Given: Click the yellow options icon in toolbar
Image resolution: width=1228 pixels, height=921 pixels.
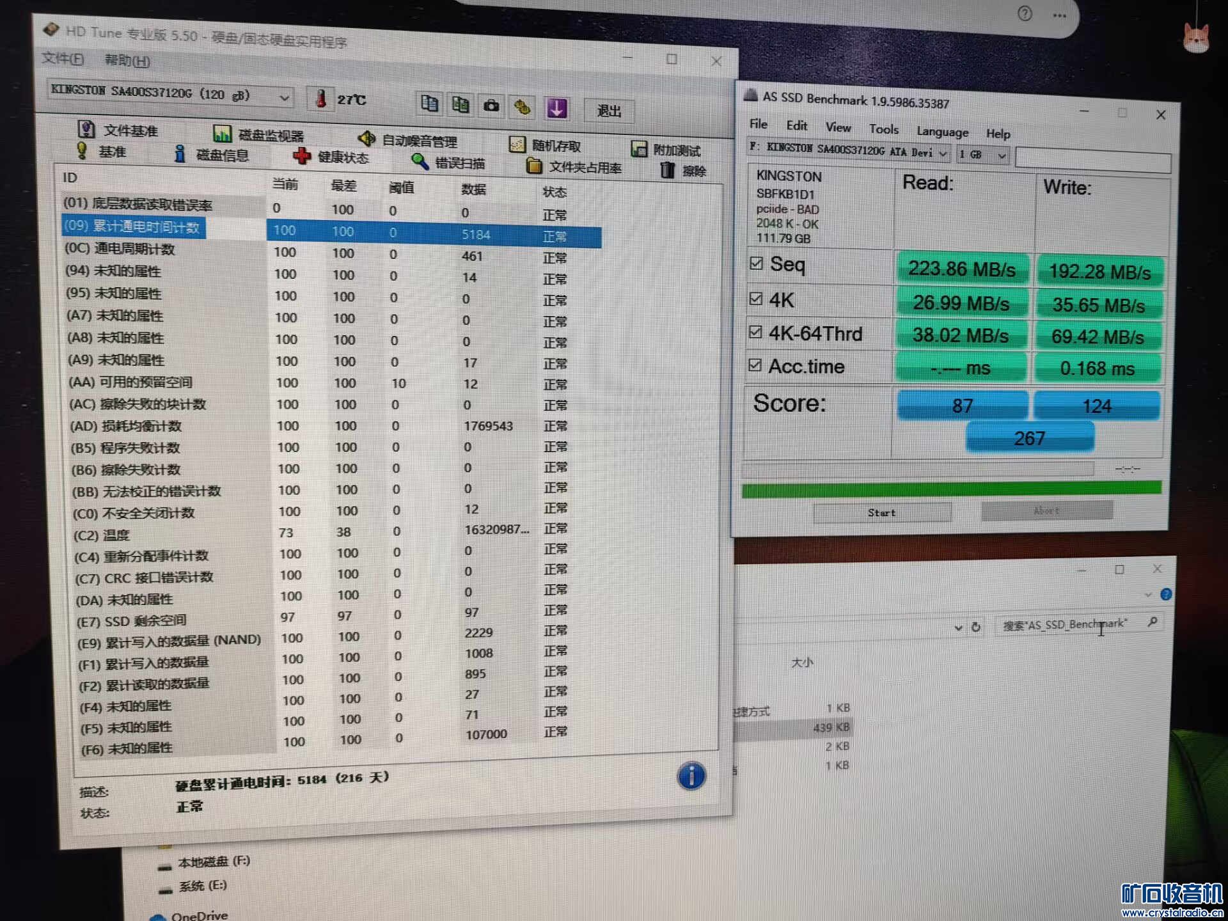Looking at the screenshot, I should tap(523, 107).
